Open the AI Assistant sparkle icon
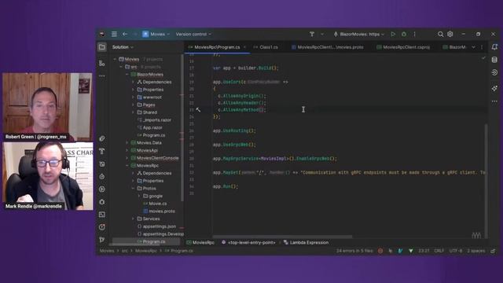Image resolution: width=503 pixels, height=283 pixels. (x=494, y=88)
